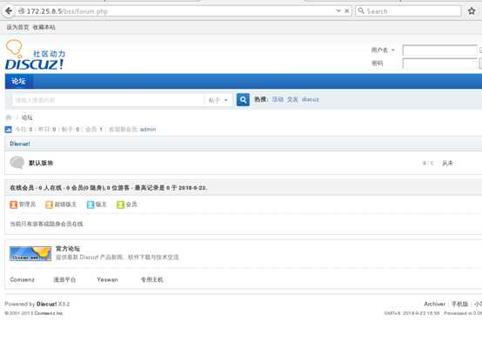
Task: Open the Archiver footer link
Action: pyautogui.click(x=435, y=304)
